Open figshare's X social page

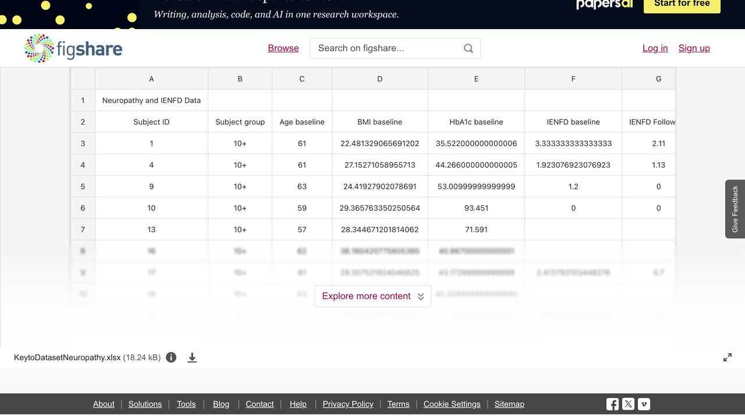coord(628,404)
